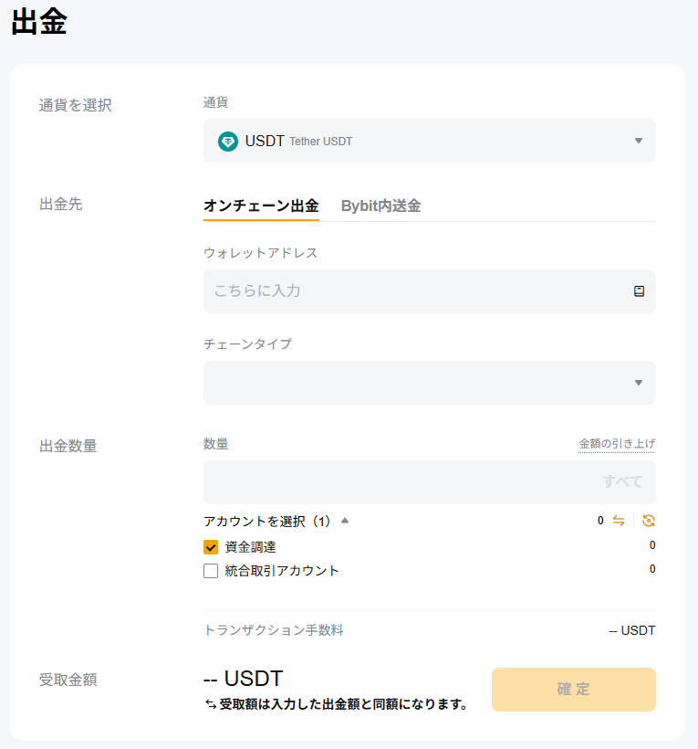The height and width of the screenshot is (749, 698).
Task: Switch to the オンチェーン出金 tab
Action: point(261,206)
